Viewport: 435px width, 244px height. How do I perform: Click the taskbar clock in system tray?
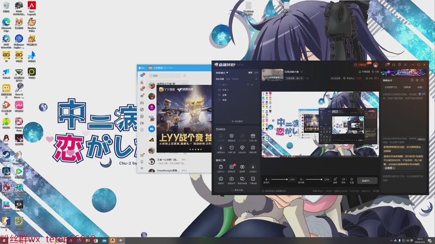pyautogui.click(x=420, y=240)
